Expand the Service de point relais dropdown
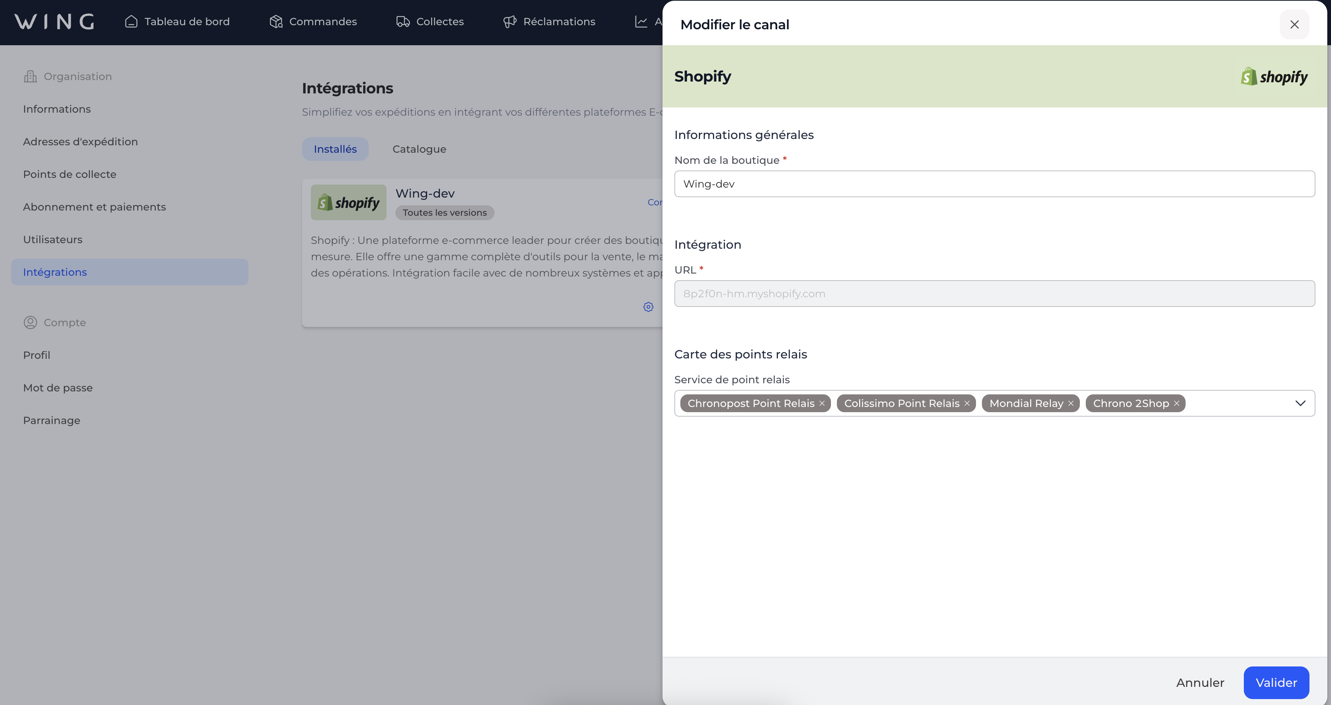The height and width of the screenshot is (705, 1331). click(1300, 403)
